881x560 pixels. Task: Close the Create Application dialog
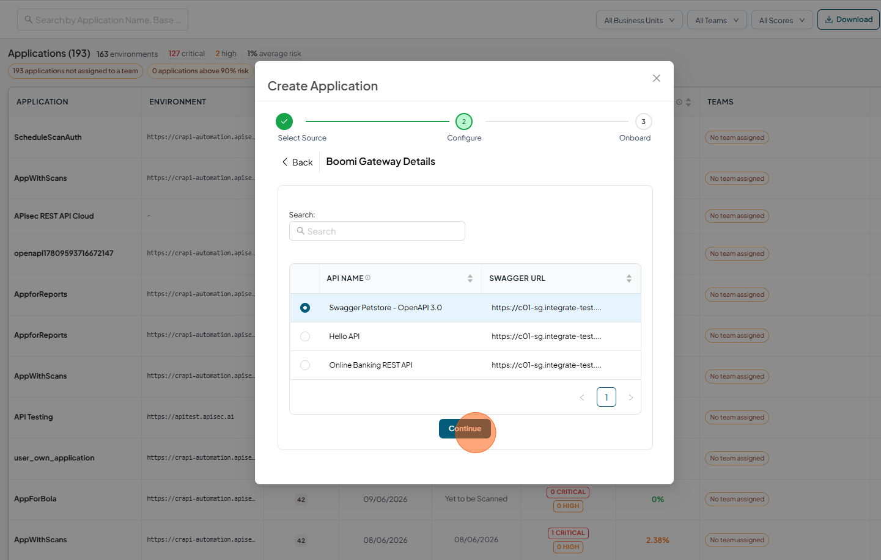click(656, 78)
